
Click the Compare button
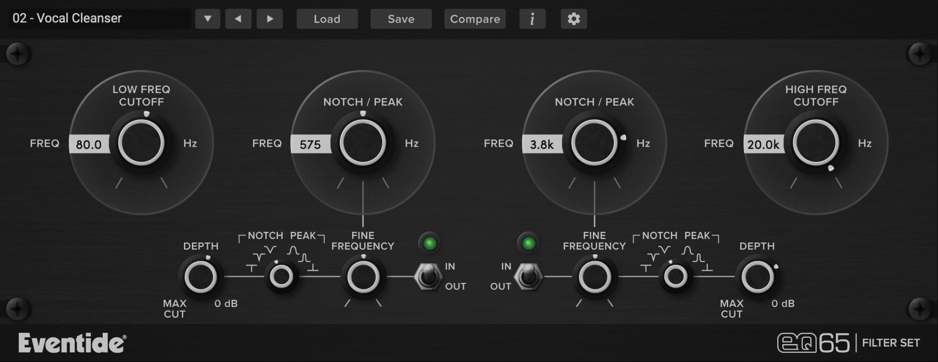coord(474,19)
